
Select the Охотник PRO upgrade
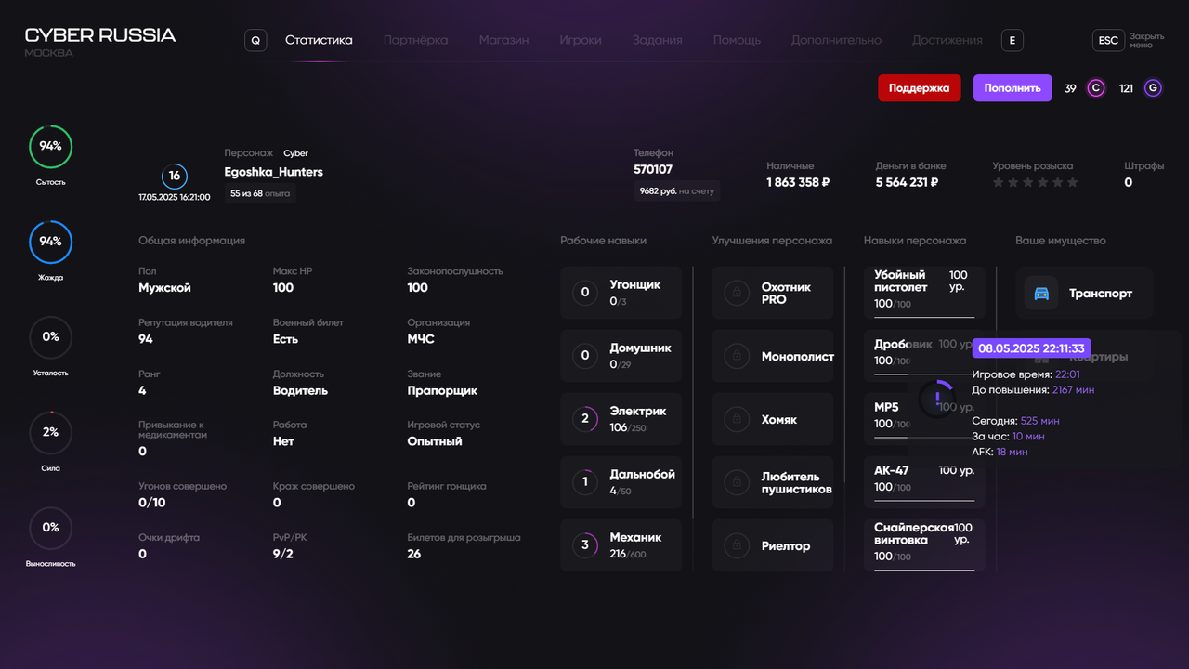tap(773, 293)
